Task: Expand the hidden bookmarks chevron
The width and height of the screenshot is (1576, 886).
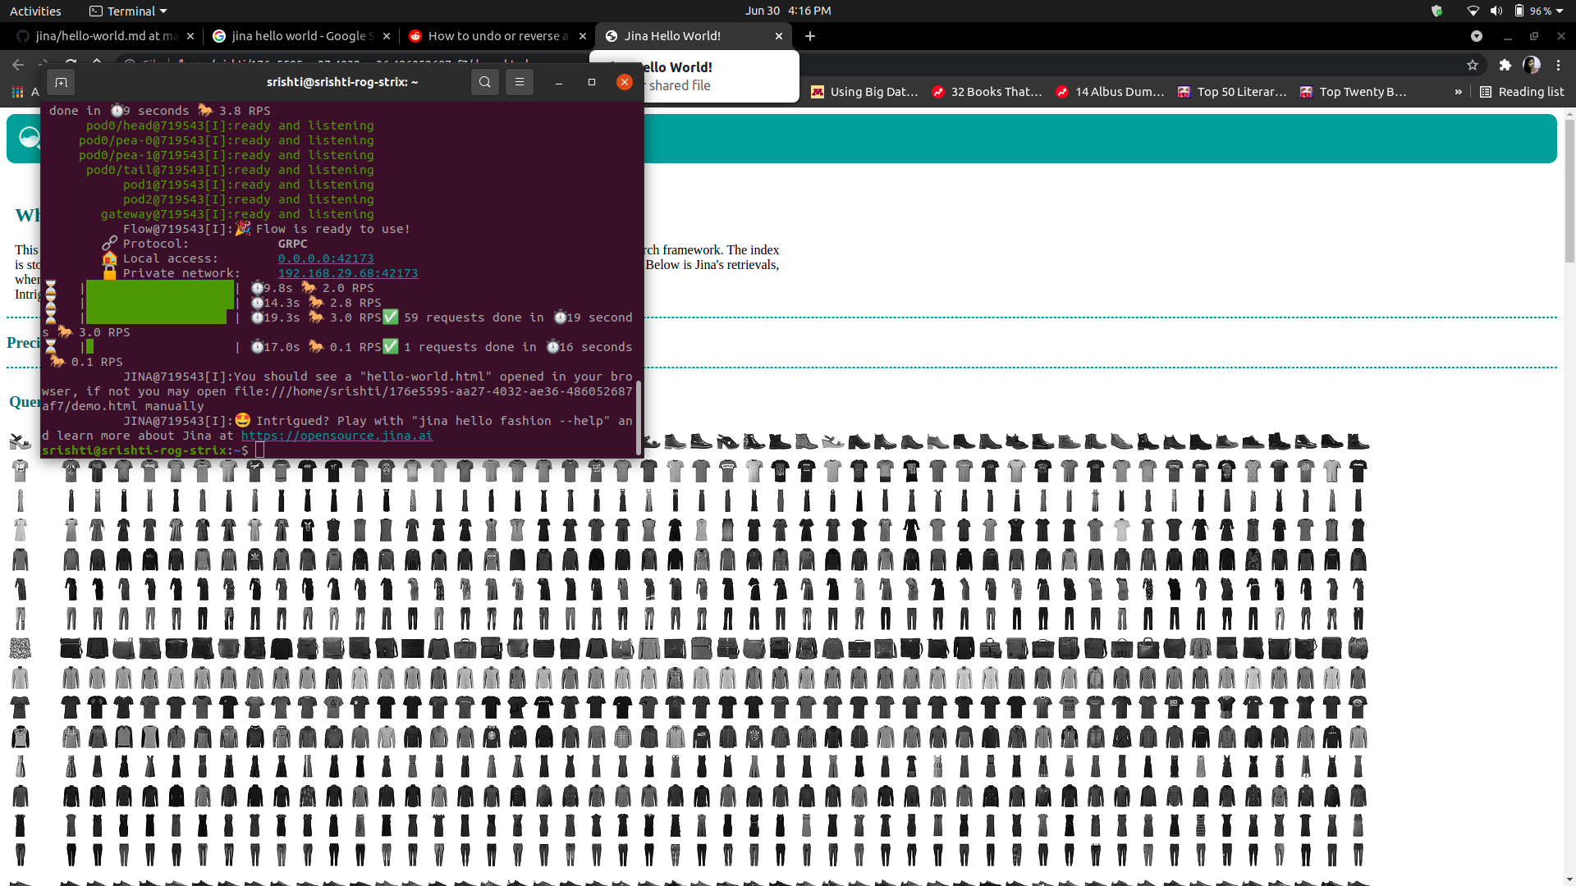Action: pyautogui.click(x=1458, y=92)
